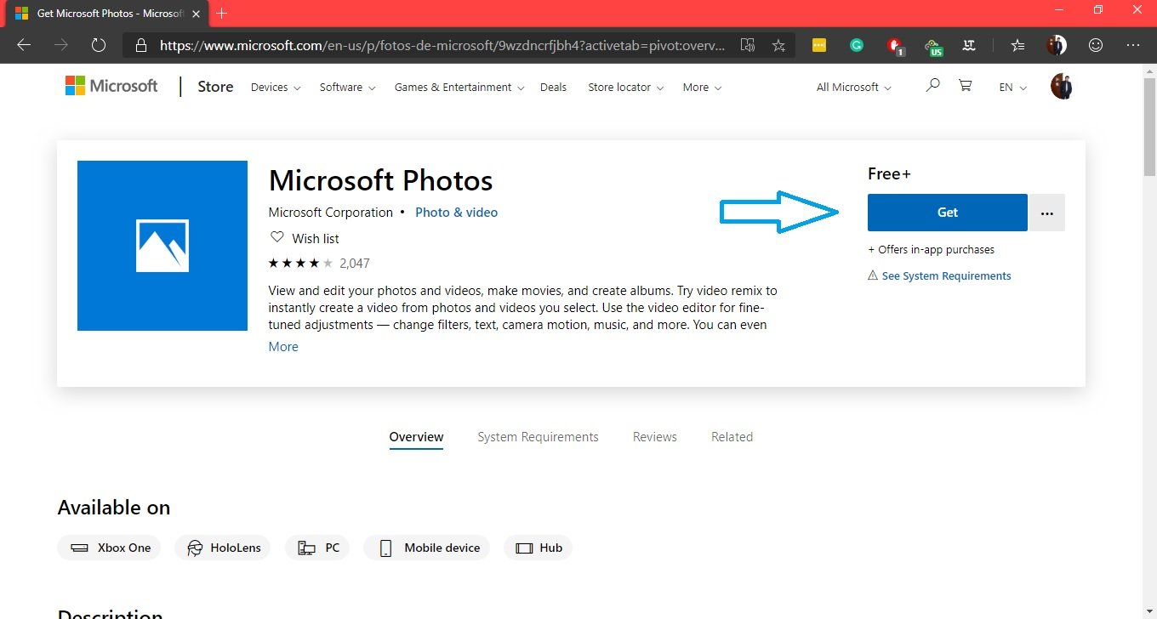Click the Free+ price label
This screenshot has height=619, width=1157.
tap(889, 173)
